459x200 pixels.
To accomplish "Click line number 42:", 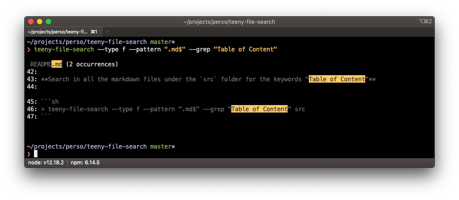I will click(x=32, y=72).
